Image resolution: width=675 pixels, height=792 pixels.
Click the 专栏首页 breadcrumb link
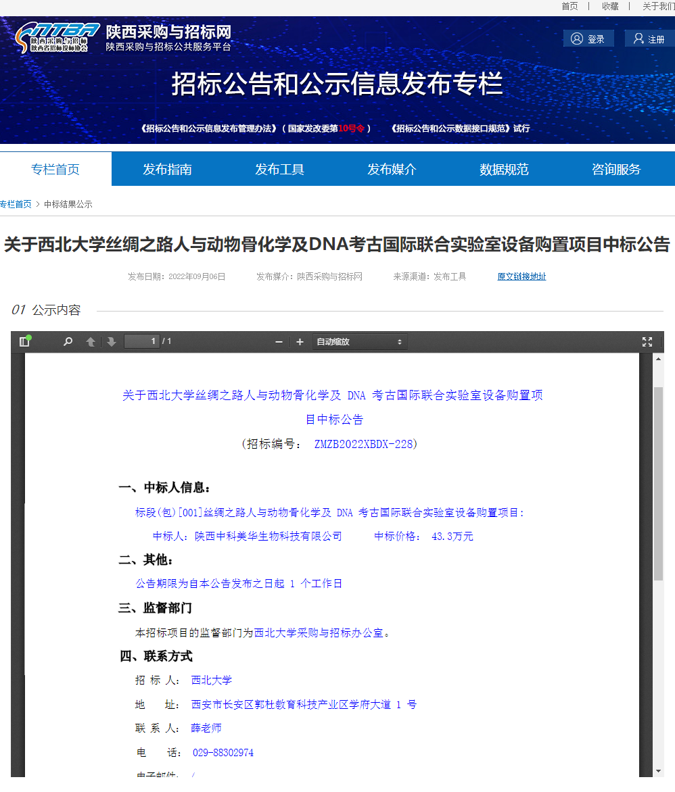(16, 204)
